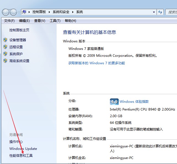Open the 查看(V) menu
The height and width of the screenshot is (164, 177).
point(39,21)
